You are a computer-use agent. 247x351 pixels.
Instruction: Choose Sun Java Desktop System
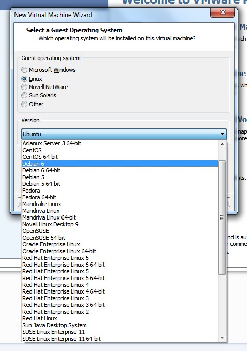(x=119, y=325)
